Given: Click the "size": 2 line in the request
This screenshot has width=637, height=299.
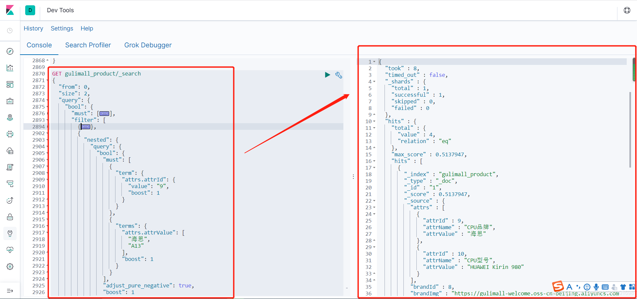Looking at the screenshot, I should tap(74, 93).
